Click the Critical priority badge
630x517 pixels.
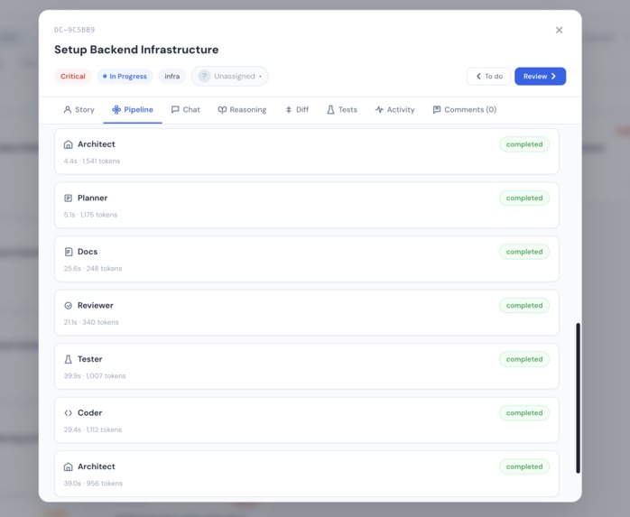coord(73,77)
